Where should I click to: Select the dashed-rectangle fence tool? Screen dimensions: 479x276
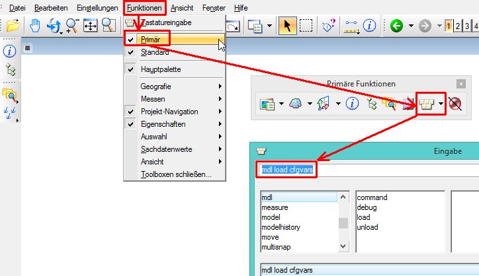pyautogui.click(x=306, y=26)
